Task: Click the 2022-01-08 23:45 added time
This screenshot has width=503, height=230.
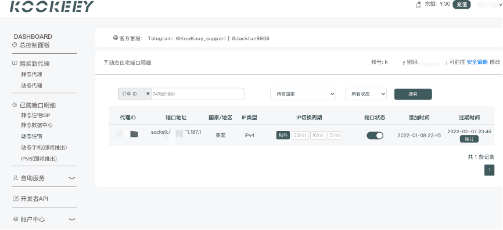Action: point(419,136)
